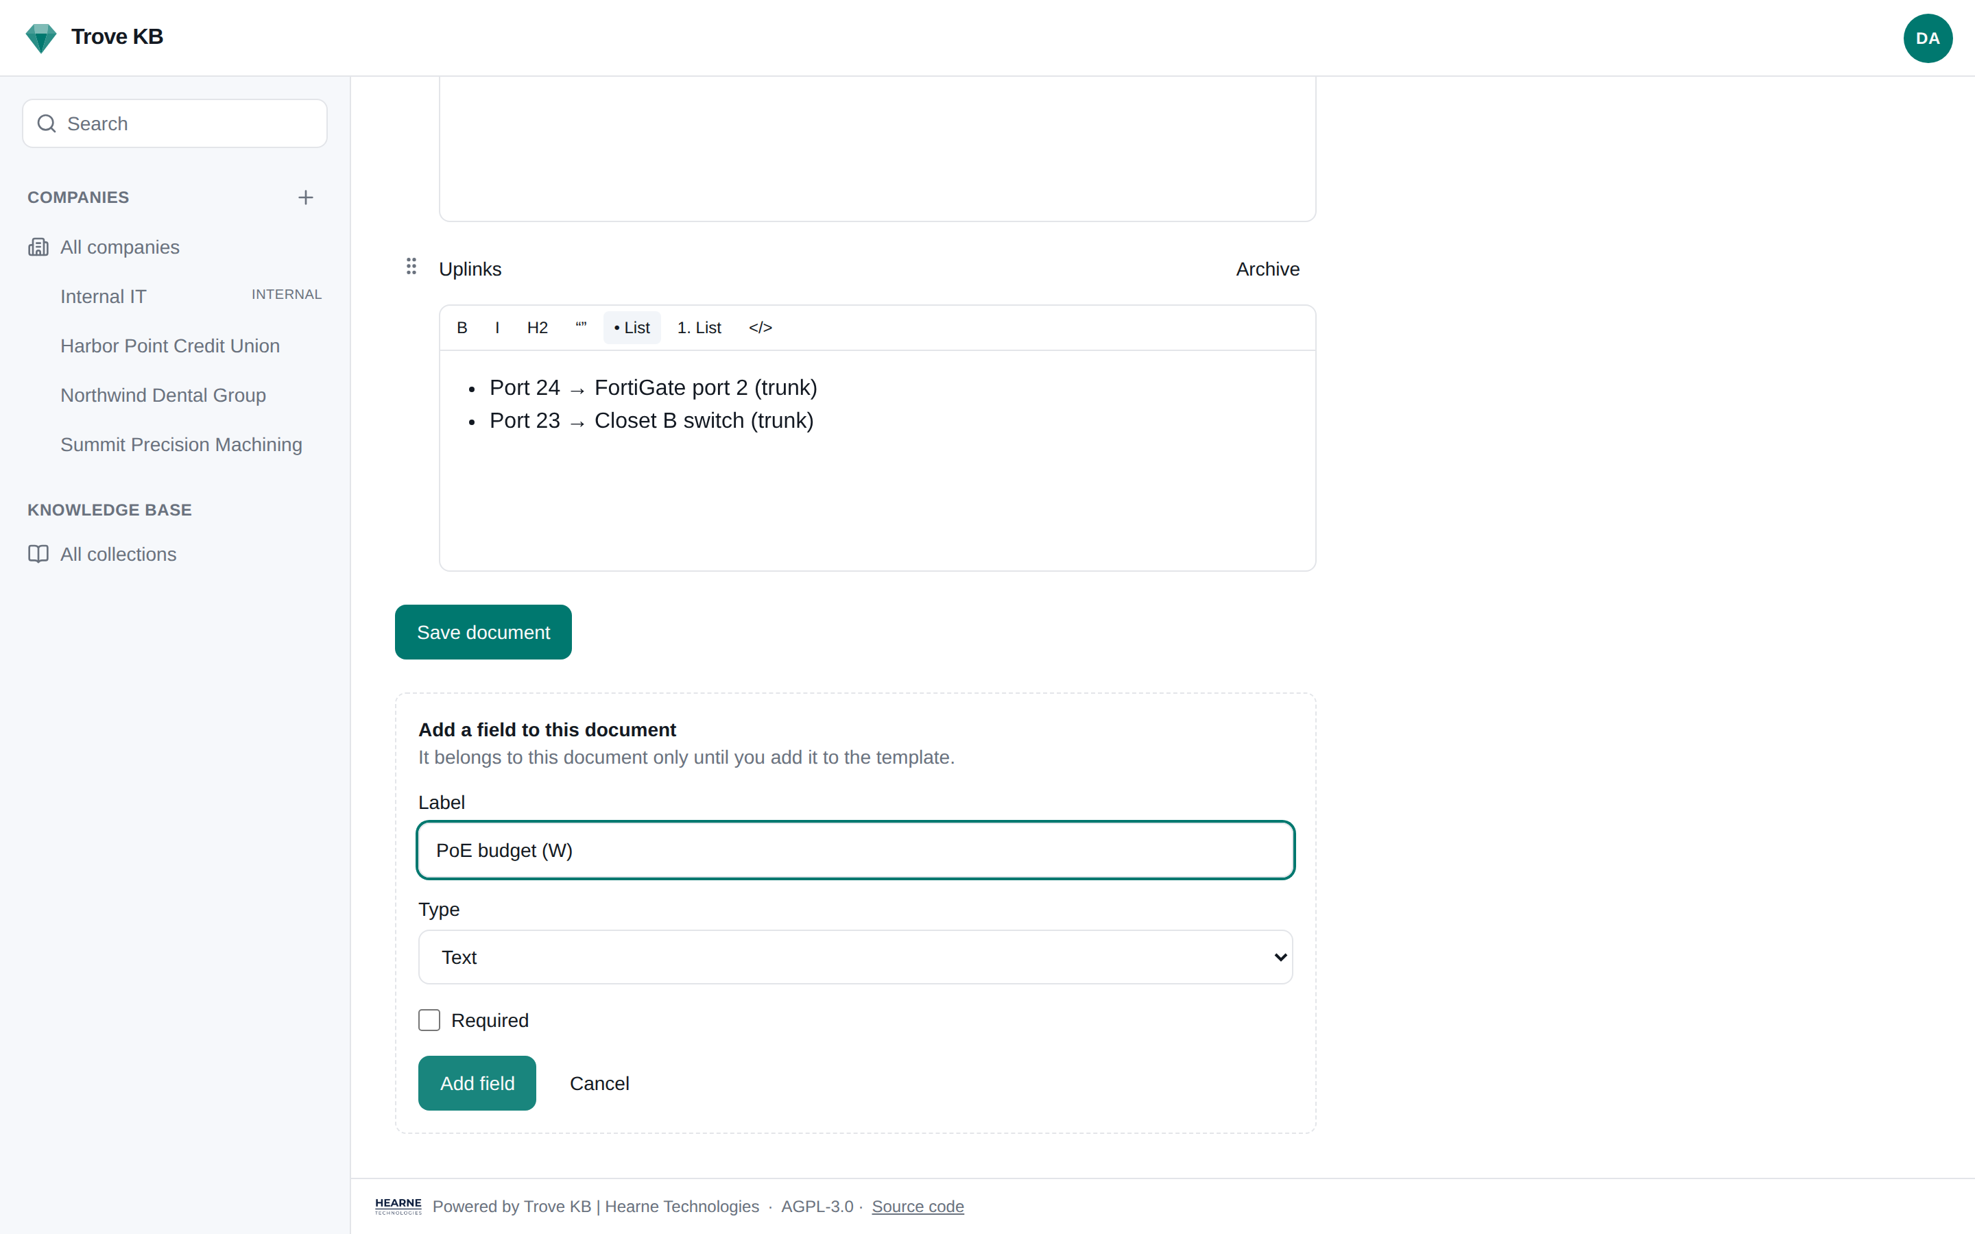This screenshot has width=1975, height=1234.
Task: Click the Add field button
Action: click(477, 1083)
